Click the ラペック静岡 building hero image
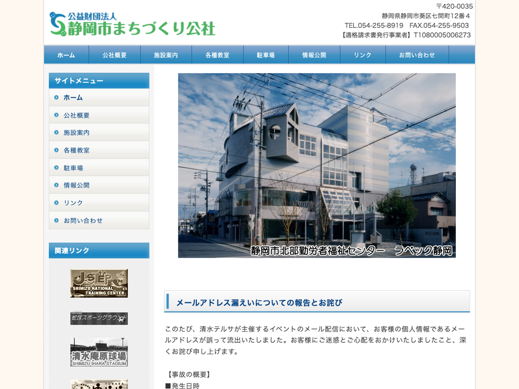Screen dimensions: 519x389 pos(317,165)
